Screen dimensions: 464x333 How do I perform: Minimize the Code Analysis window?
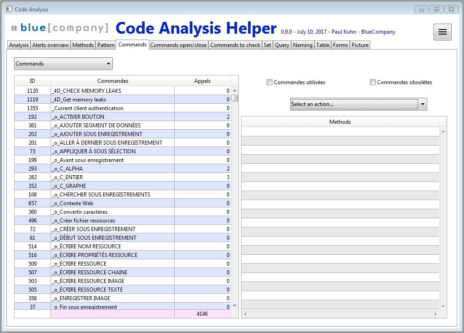pyautogui.click(x=421, y=10)
